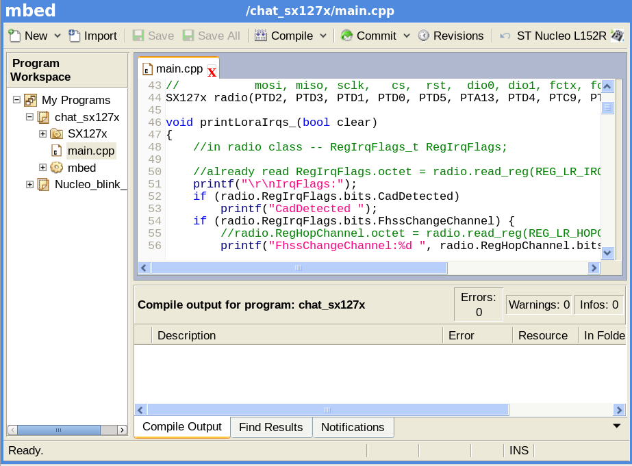Click the Errors count filter button
632x466 pixels.
pyautogui.click(x=479, y=305)
